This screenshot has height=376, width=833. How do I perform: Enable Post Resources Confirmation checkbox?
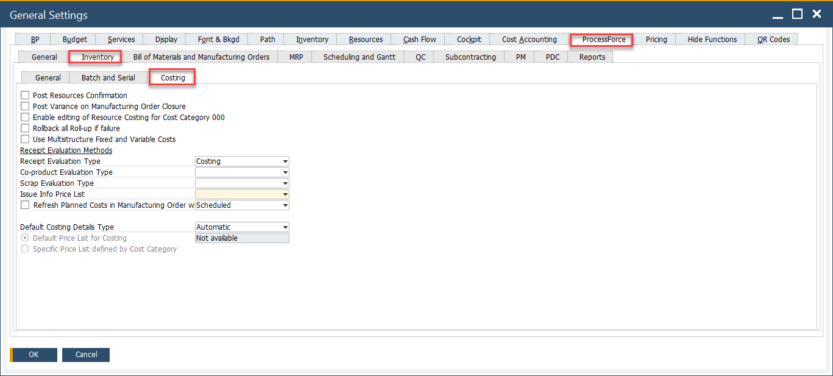tap(25, 96)
